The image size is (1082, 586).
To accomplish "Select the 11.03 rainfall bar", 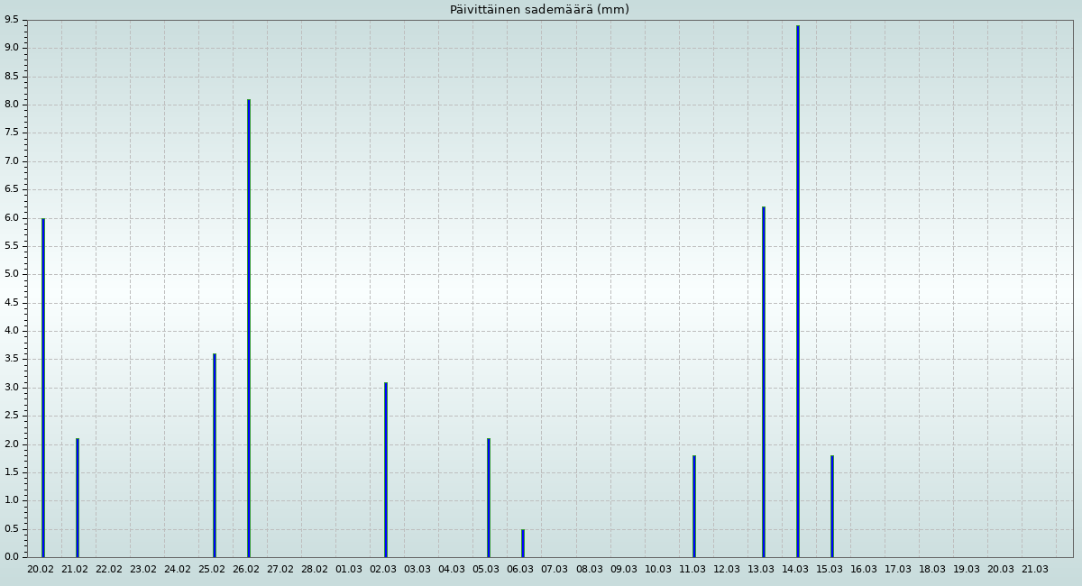I will tap(694, 506).
